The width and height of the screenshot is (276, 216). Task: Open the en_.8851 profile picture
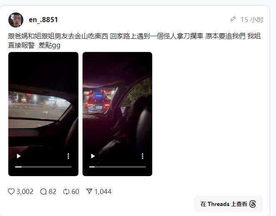16,20
